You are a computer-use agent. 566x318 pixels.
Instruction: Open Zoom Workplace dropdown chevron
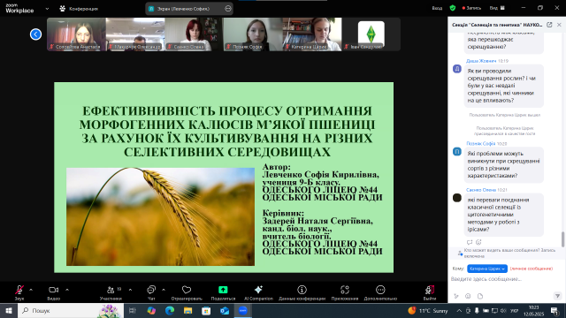click(x=47, y=9)
